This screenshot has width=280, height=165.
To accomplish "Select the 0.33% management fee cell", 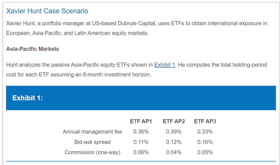I will [x=205, y=132].
